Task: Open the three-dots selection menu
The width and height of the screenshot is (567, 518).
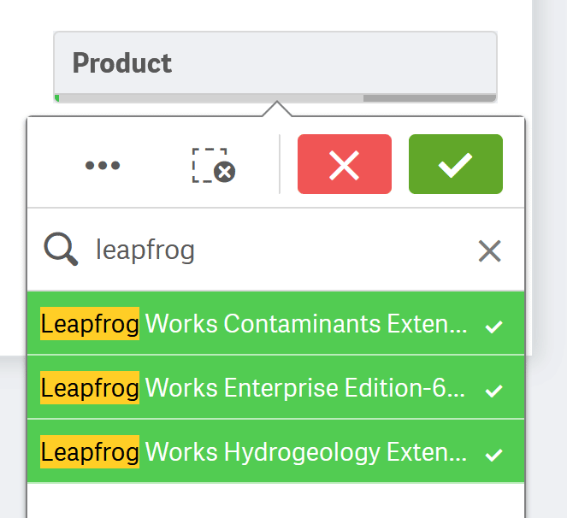Action: pyautogui.click(x=103, y=165)
